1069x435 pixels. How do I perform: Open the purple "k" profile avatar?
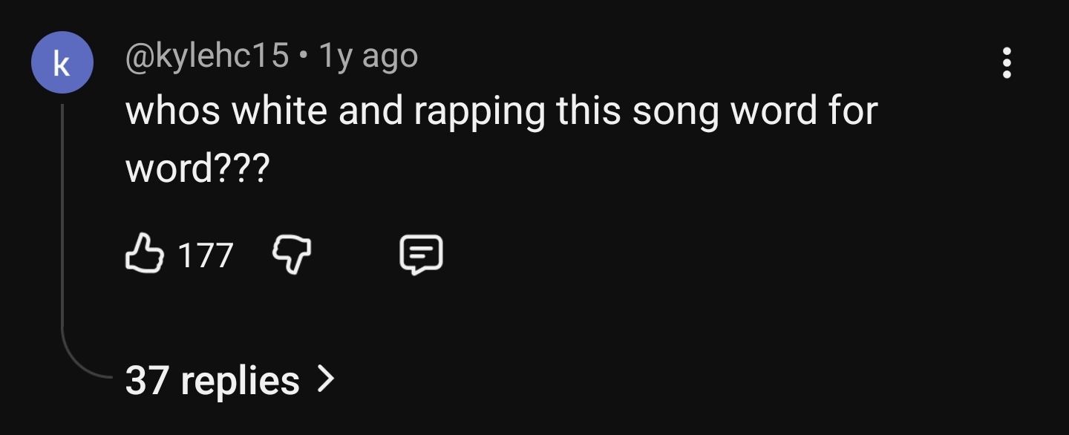[x=62, y=62]
